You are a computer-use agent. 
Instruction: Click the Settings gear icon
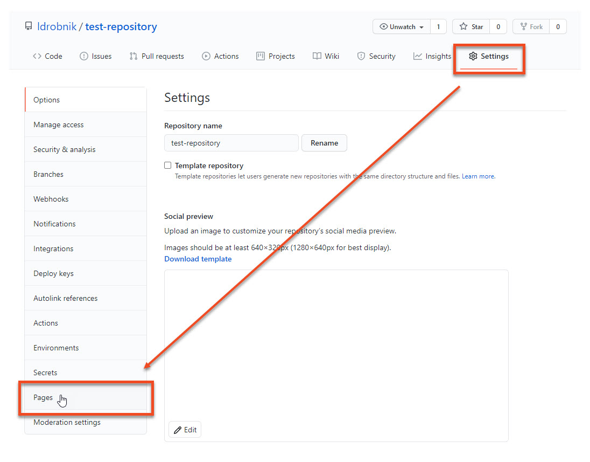coord(473,56)
